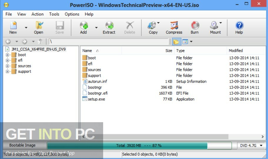Image resolution: width=268 pixels, height=159 pixels.
Task: Click Selected 0 objects status text
Action: [150, 154]
